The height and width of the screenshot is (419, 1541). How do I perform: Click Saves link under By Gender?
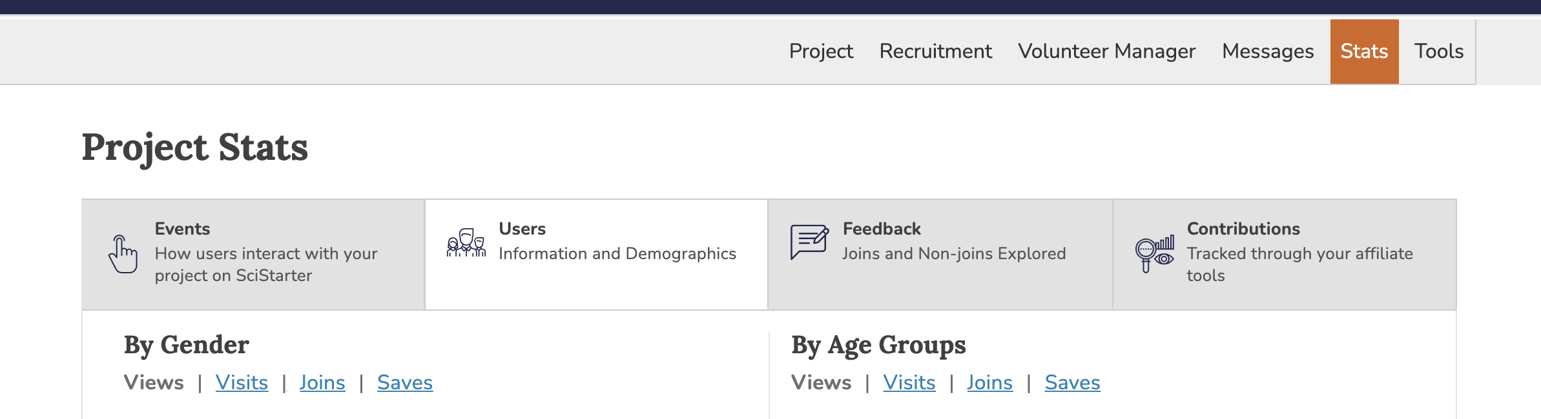[x=405, y=382]
